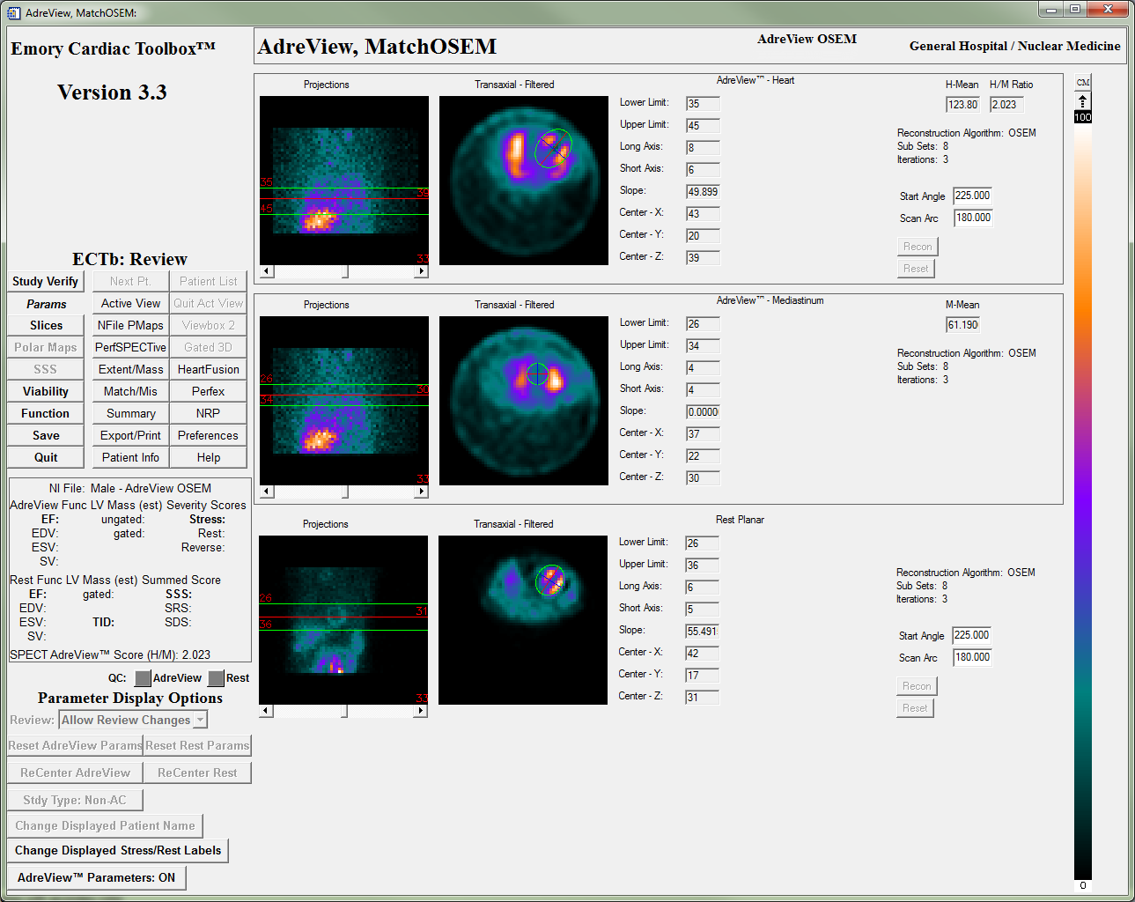Click the Rest Planar Projections scrollbar thumb

click(x=344, y=711)
